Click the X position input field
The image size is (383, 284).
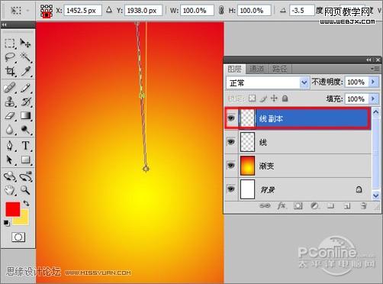(x=82, y=11)
